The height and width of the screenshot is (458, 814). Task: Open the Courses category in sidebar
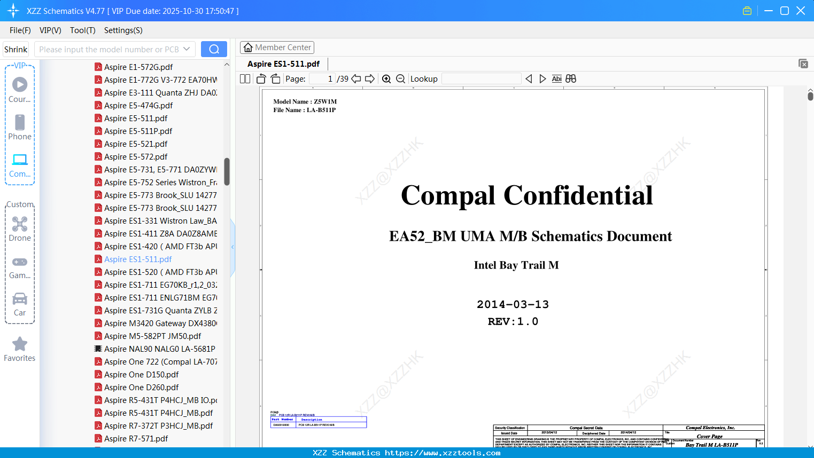(20, 90)
